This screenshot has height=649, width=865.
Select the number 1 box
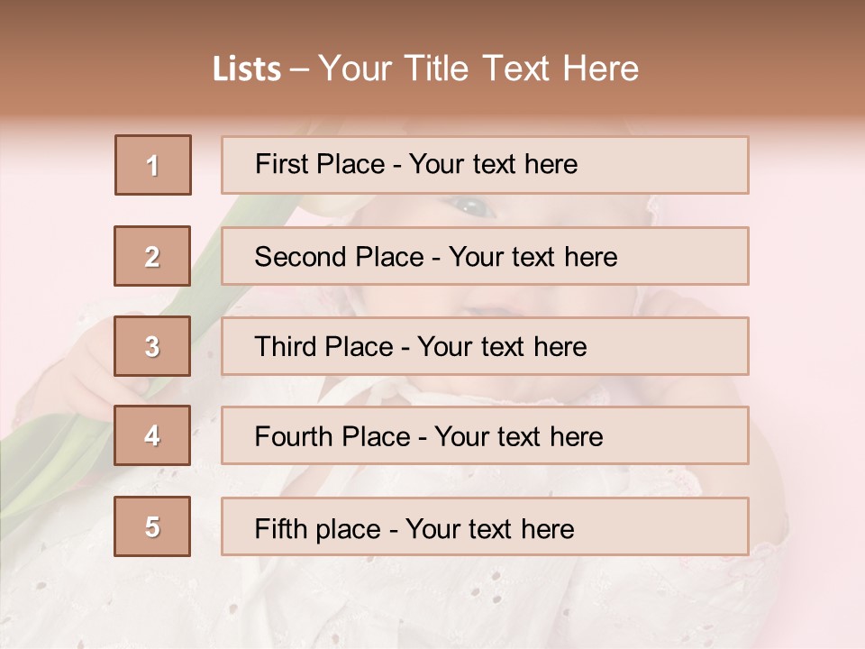click(x=153, y=165)
